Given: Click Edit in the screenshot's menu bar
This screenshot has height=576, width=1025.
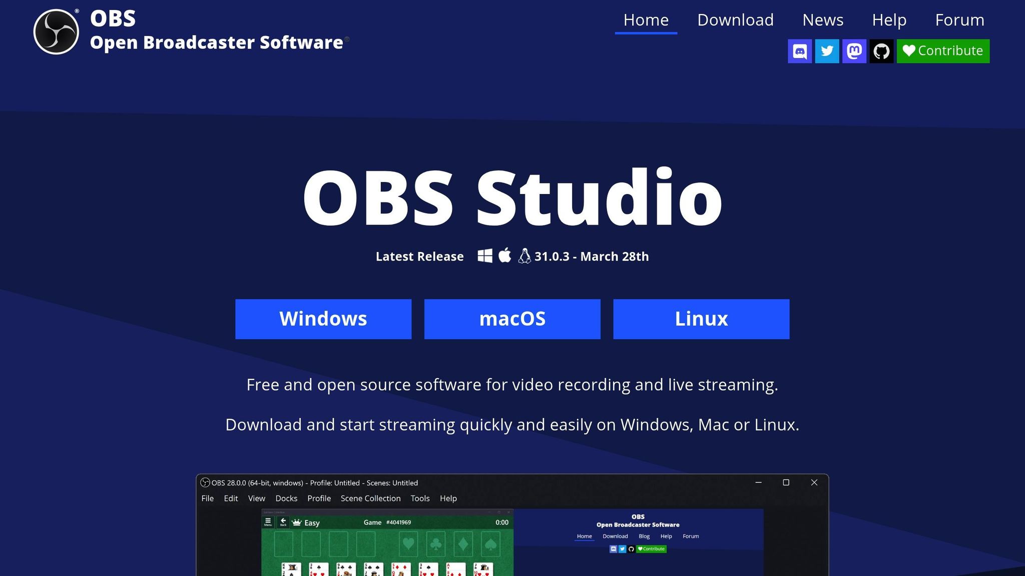Looking at the screenshot, I should click(231, 498).
